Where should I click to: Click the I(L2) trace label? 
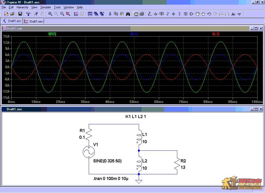tap(216, 34)
